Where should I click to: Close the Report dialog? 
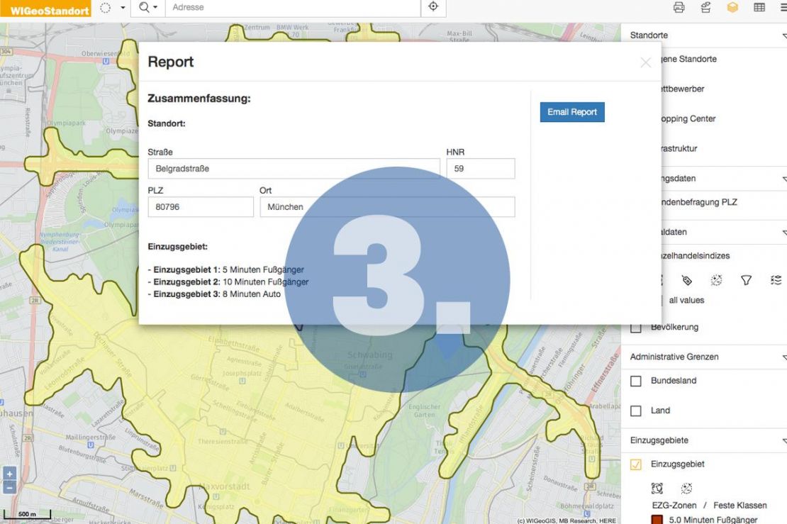click(x=645, y=62)
